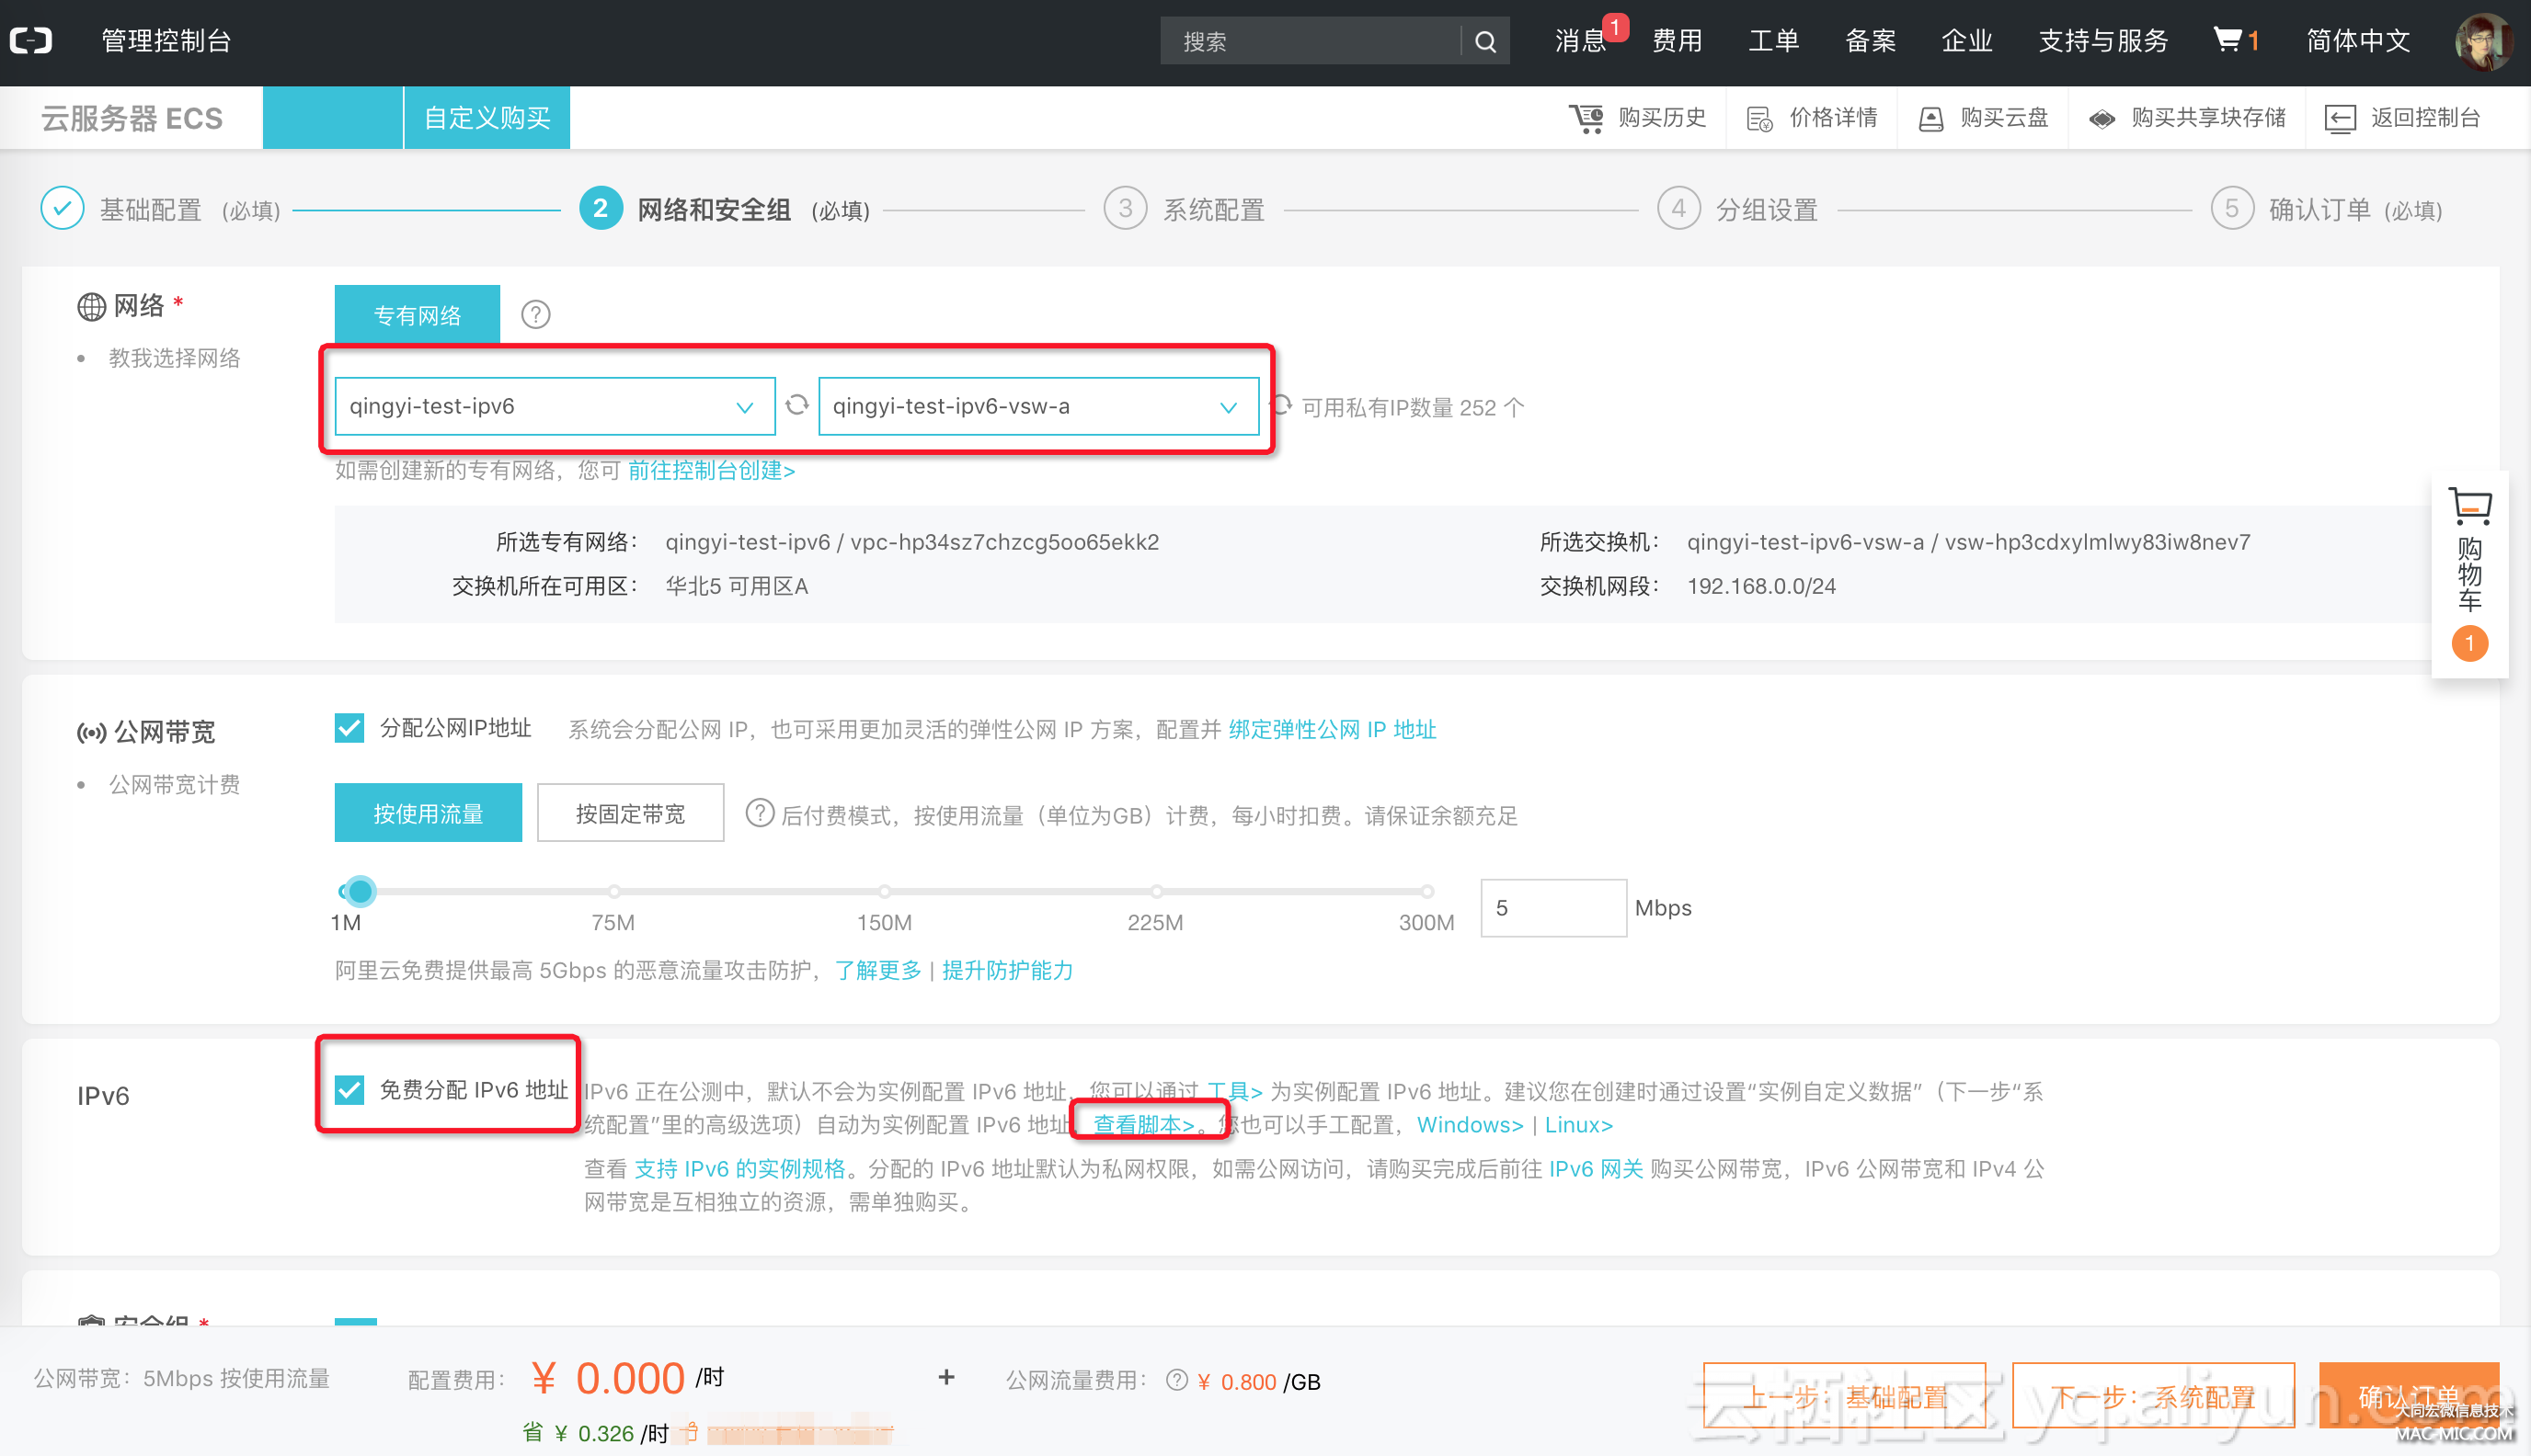Click the 150M mark on bandwidth slider
2531x1456 pixels.
[x=885, y=891]
